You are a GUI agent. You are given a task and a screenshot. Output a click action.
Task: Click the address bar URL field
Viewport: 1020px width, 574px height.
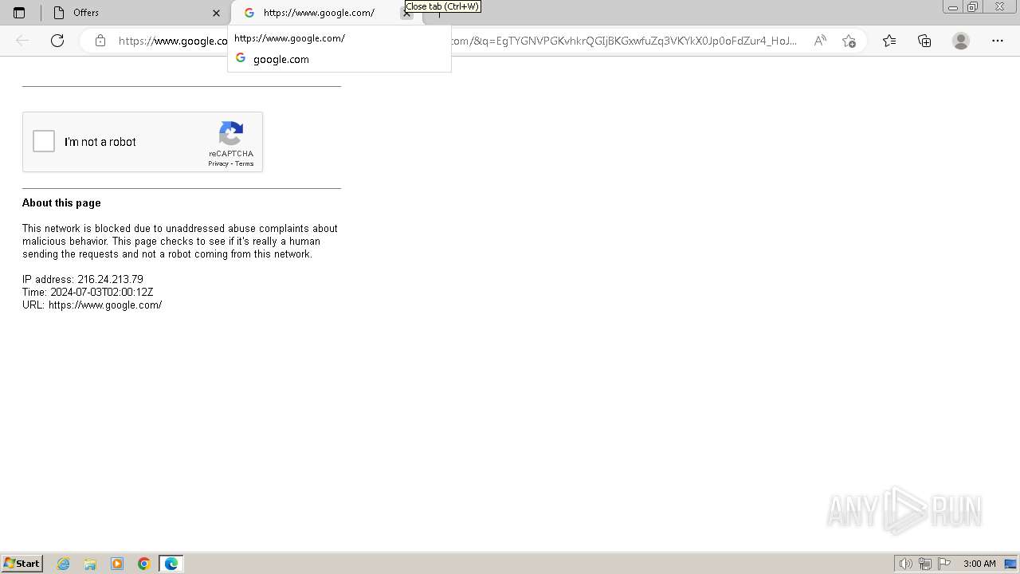[458, 41]
